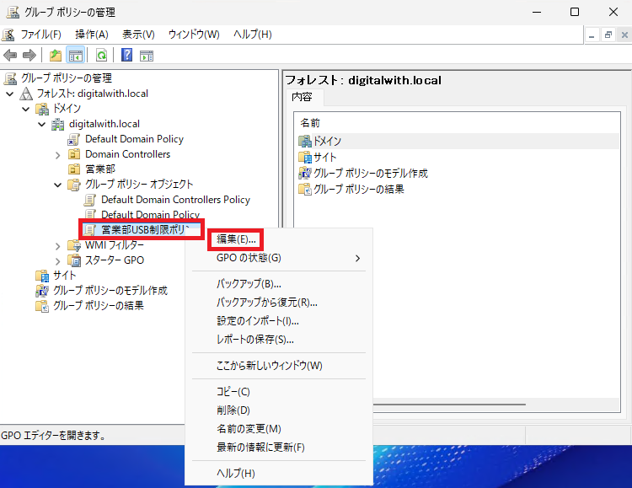Select the ドメイン node in the tree
Image resolution: width=632 pixels, height=488 pixels.
point(67,109)
